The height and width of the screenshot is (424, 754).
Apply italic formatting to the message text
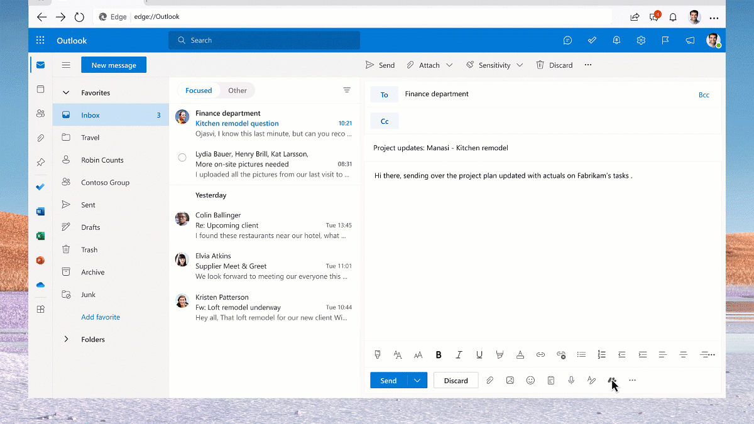(x=459, y=355)
